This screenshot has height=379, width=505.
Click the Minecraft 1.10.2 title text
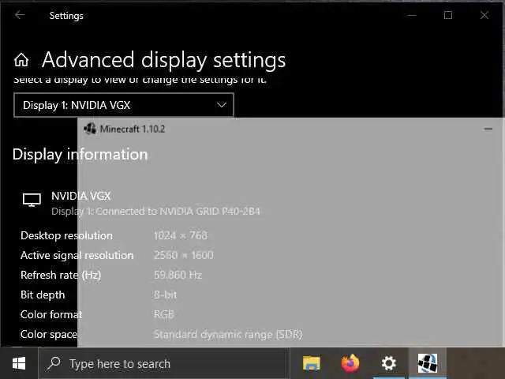click(x=133, y=129)
